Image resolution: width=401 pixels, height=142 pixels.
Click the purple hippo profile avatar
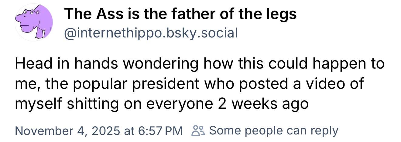click(33, 23)
